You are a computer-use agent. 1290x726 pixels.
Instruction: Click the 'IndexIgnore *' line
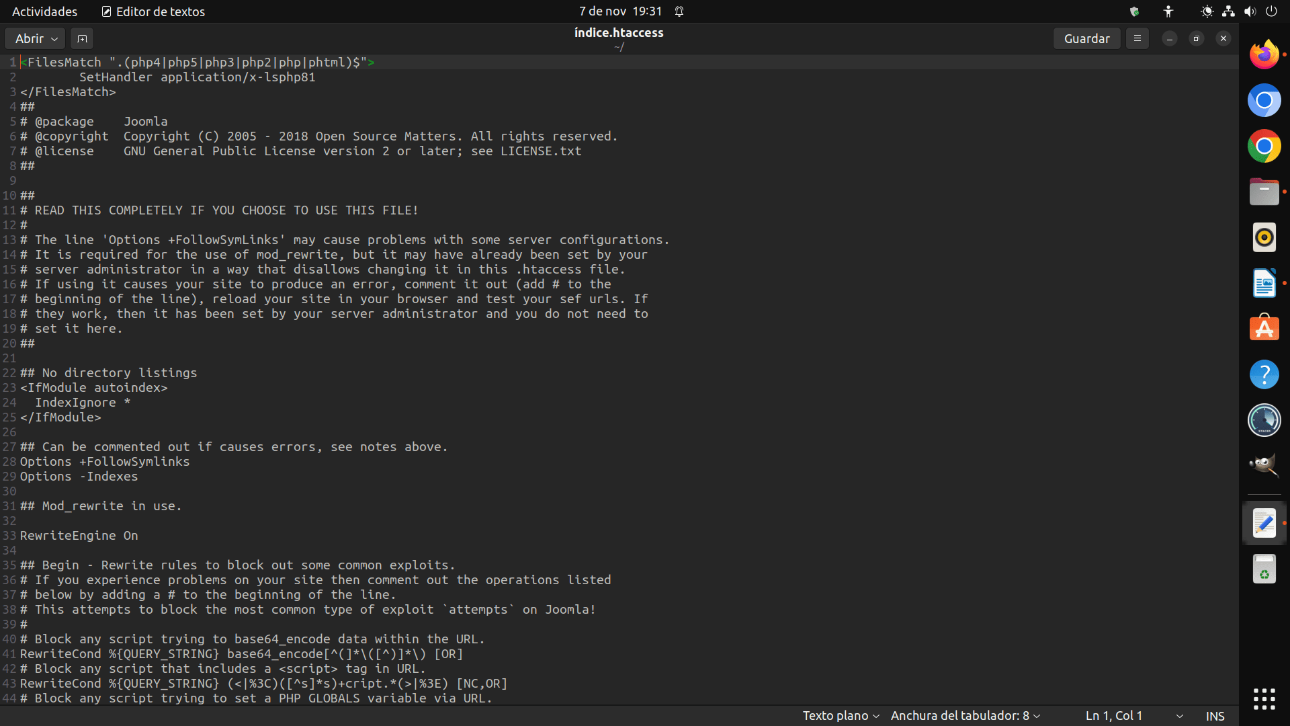(83, 403)
